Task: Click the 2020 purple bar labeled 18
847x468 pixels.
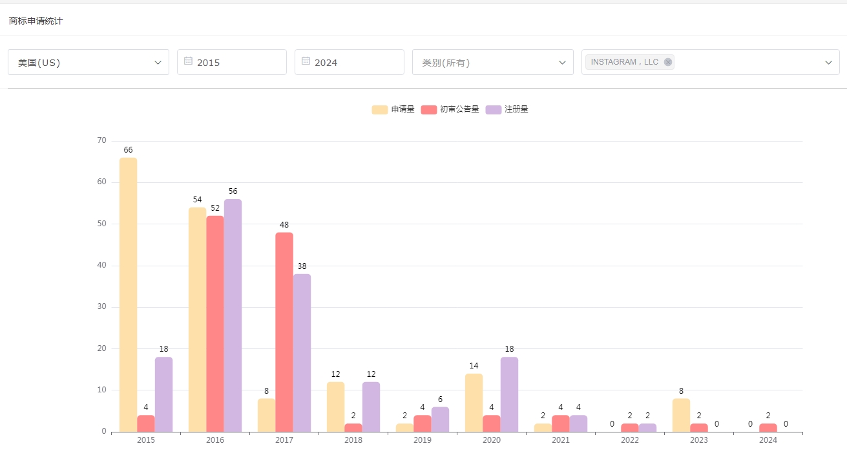Action: 509,394
